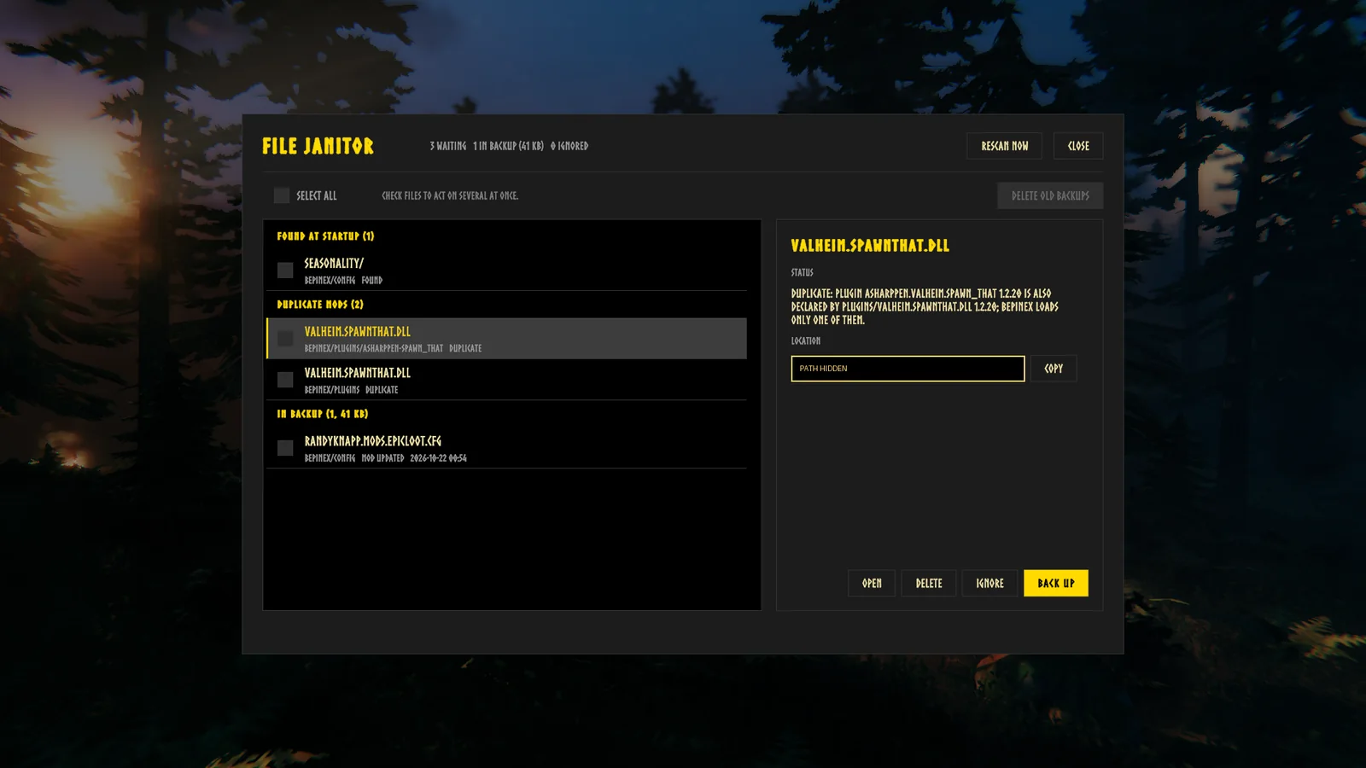
Task: Ignore the selected duplicate file
Action: click(x=989, y=583)
